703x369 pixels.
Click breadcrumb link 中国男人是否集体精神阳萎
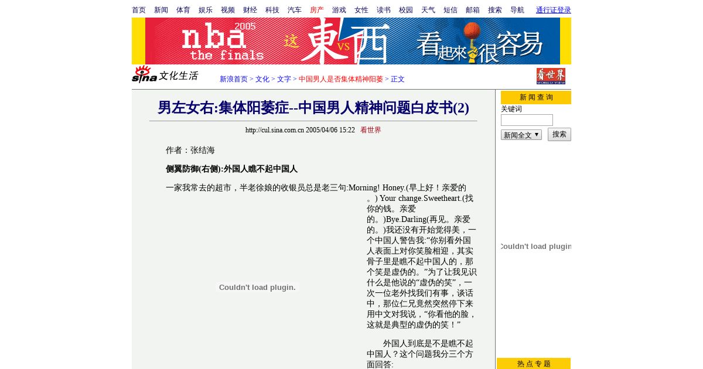coord(341,79)
